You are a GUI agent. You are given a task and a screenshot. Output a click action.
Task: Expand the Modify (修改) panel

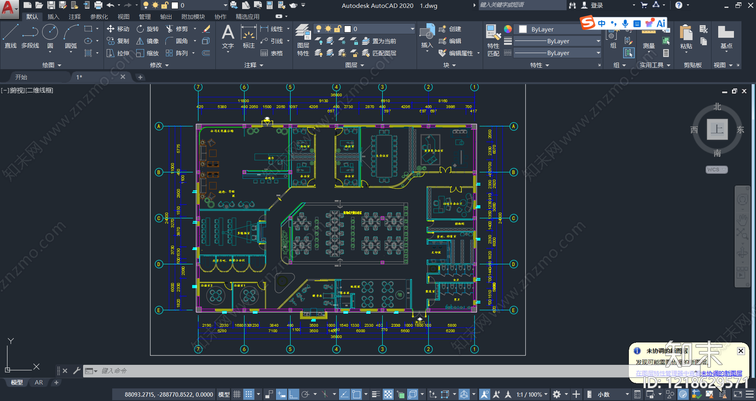coord(159,65)
